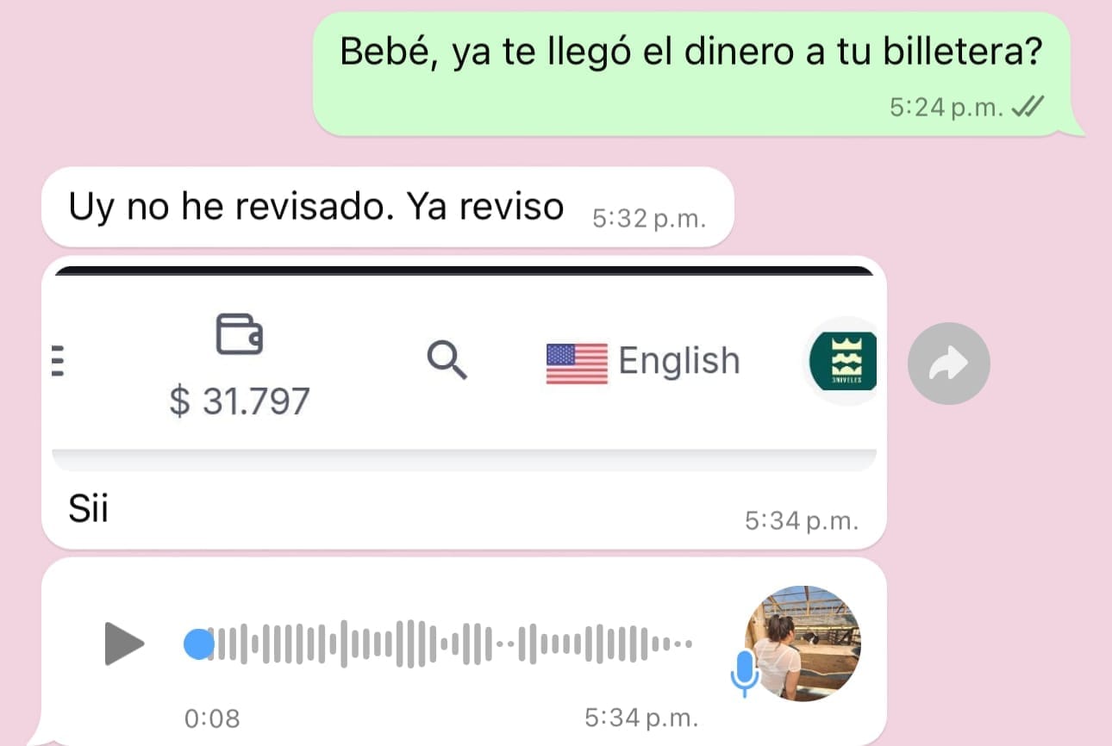The image size is (1112, 746).
Task: Click the wallet icon above $ 31.797
Action: [x=239, y=334]
